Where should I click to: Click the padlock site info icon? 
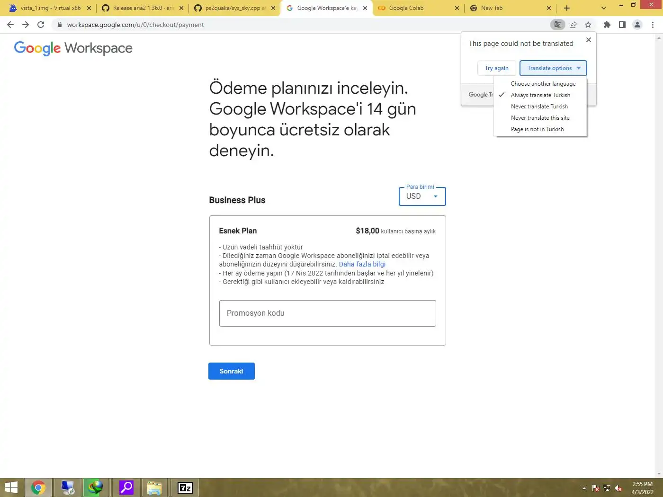tap(59, 25)
